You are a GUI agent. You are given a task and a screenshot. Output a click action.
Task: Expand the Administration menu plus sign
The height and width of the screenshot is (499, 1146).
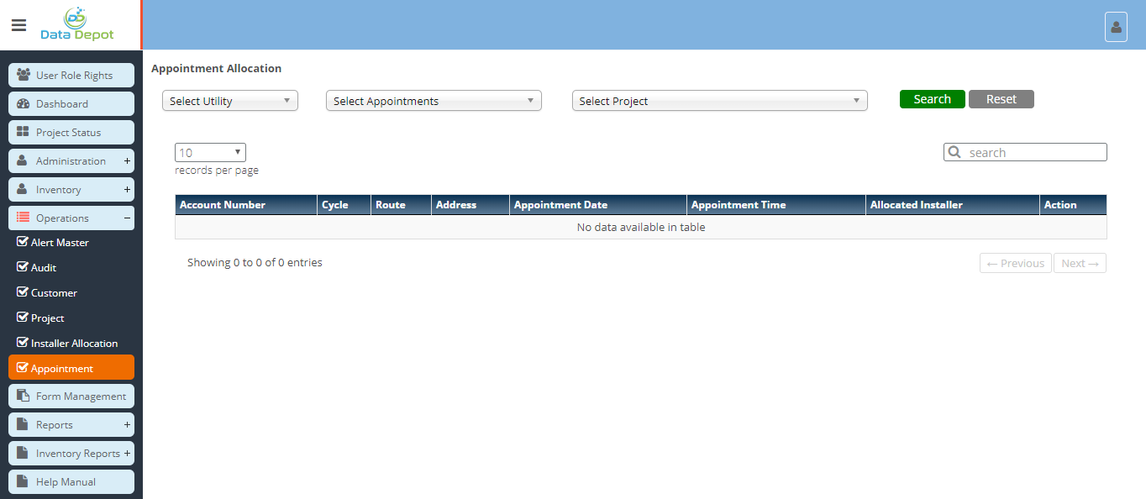pyautogui.click(x=127, y=160)
